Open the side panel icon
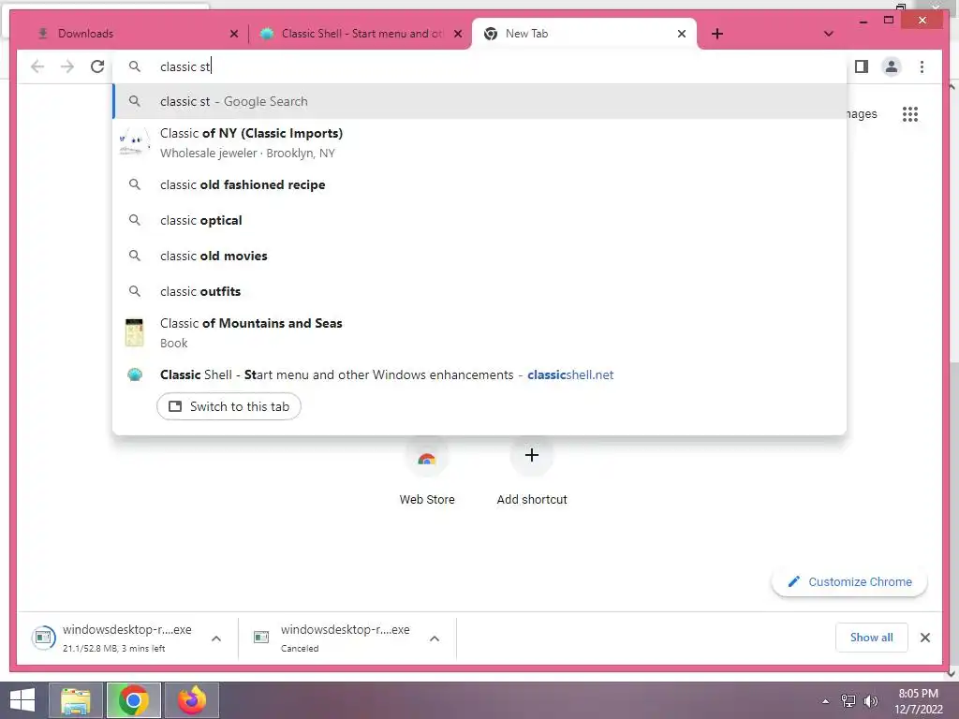This screenshot has width=959, height=719. tap(862, 66)
